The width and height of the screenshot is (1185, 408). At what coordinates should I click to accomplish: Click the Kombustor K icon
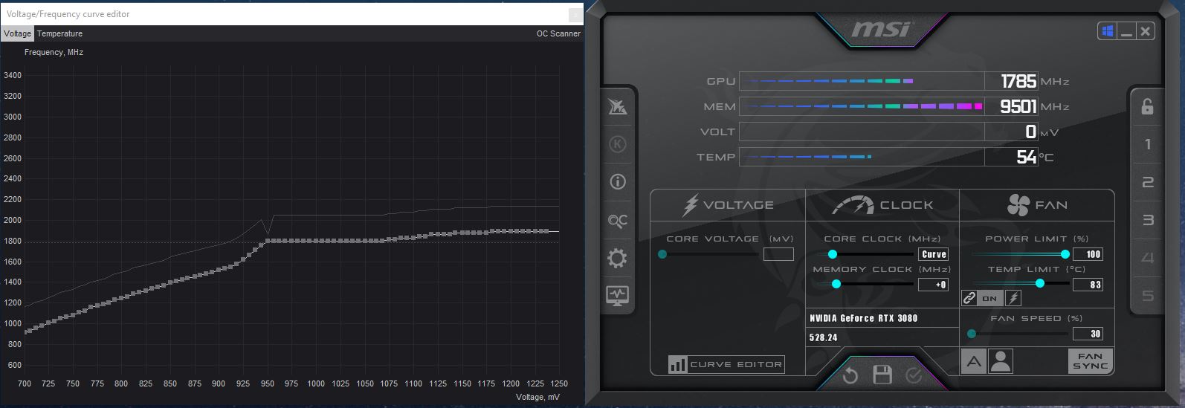(x=618, y=144)
